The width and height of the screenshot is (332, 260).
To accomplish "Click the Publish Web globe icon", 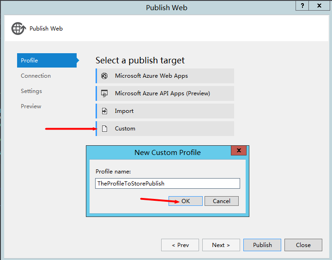I will 18,28.
